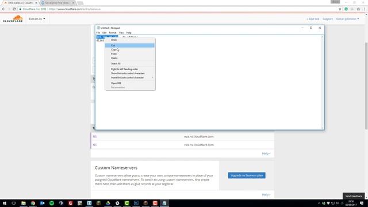
Task: Choose Delete in the context menu
Action: (x=130, y=58)
